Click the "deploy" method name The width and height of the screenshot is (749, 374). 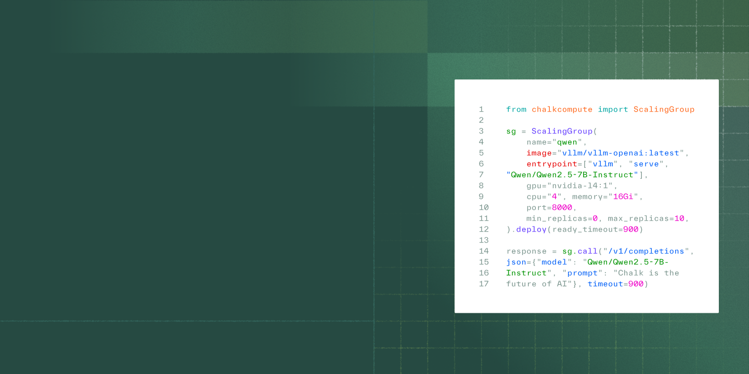click(532, 230)
